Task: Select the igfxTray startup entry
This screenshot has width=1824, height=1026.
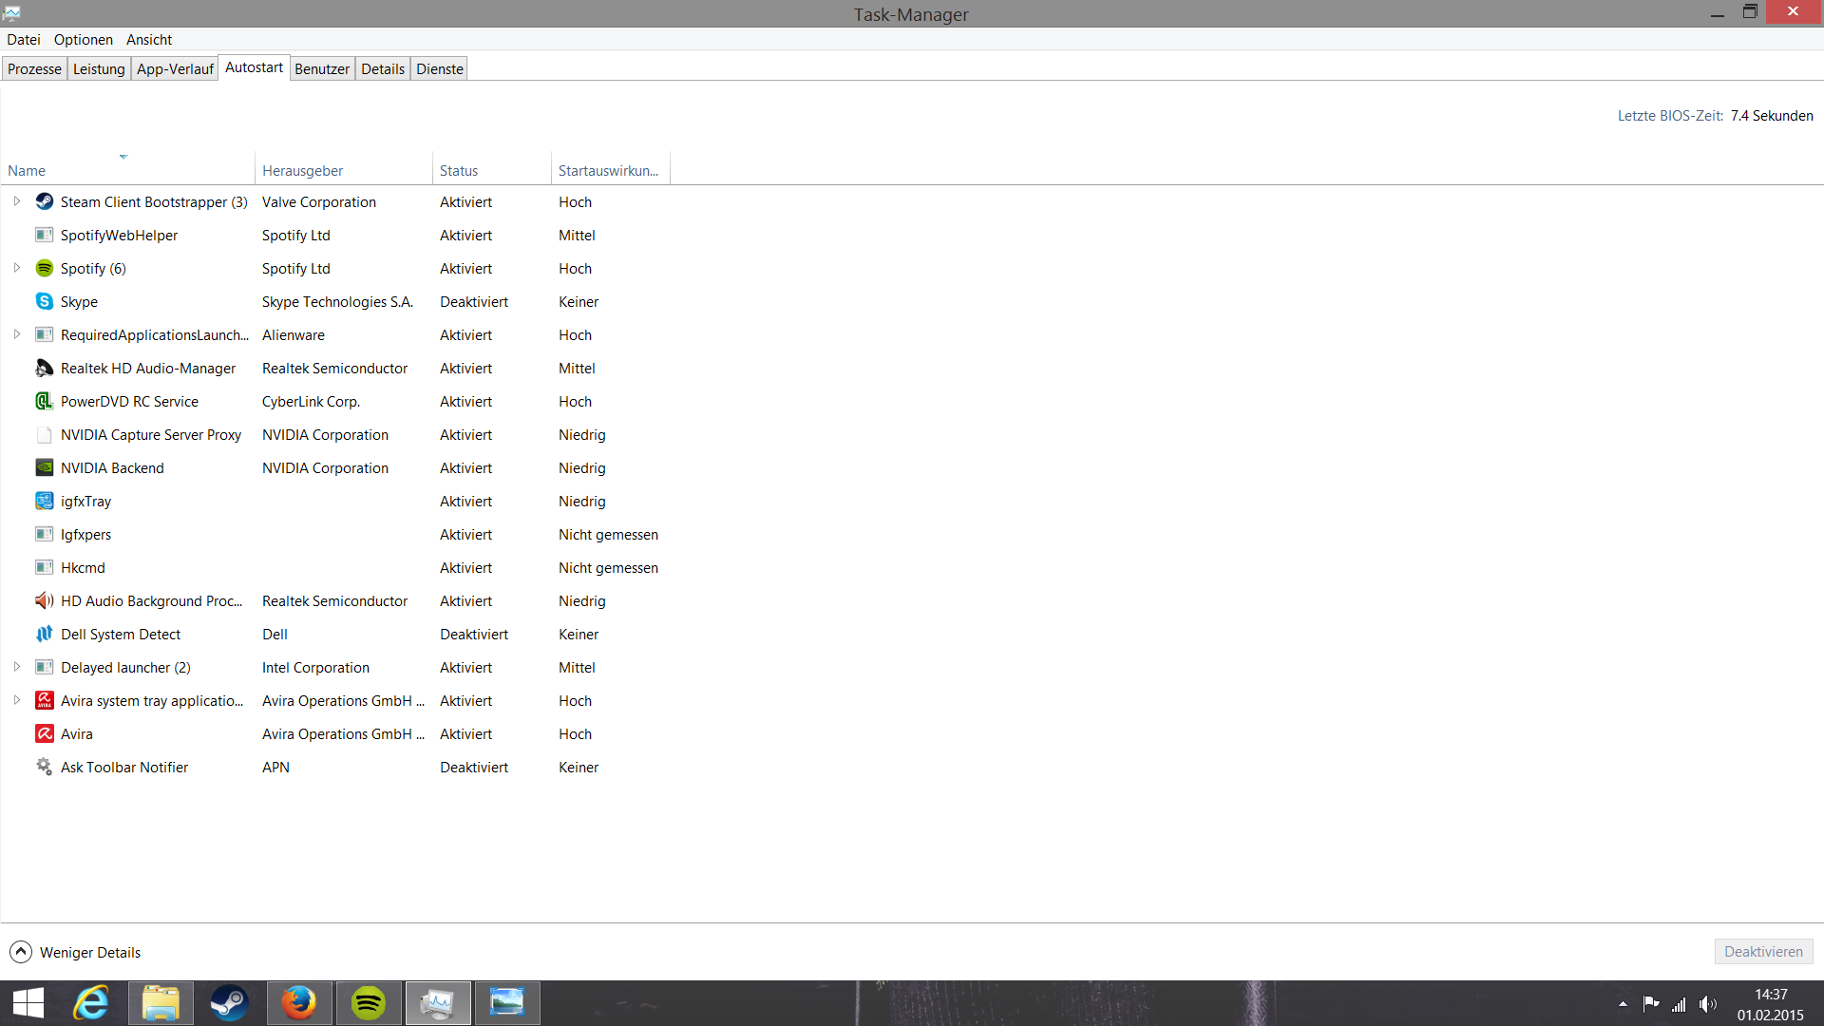Action: [x=85, y=501]
